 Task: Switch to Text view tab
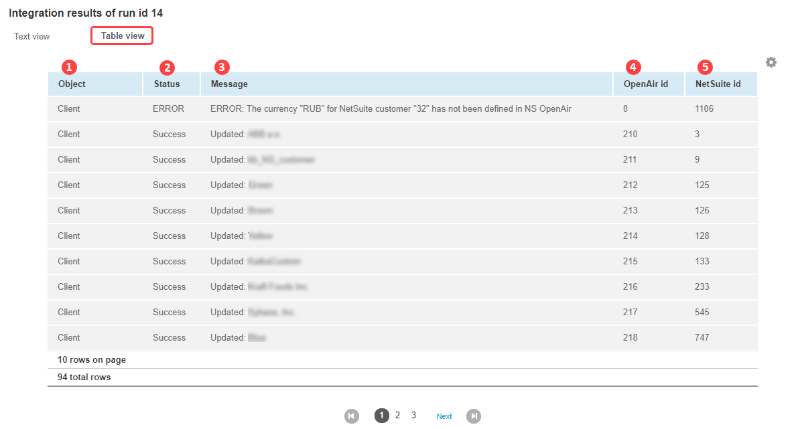pos(32,37)
